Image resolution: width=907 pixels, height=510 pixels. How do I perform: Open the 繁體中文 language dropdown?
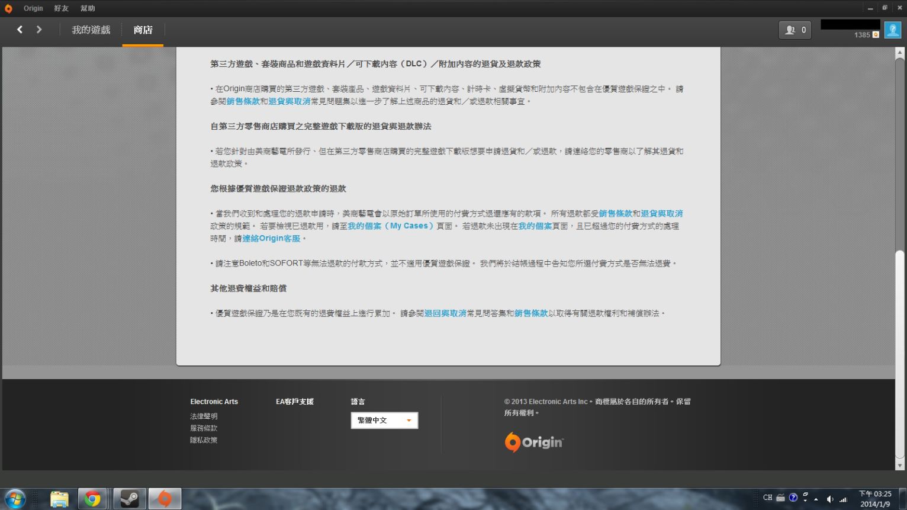point(384,421)
